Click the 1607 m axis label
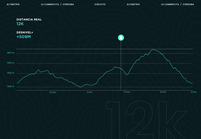 (x=11, y=53)
